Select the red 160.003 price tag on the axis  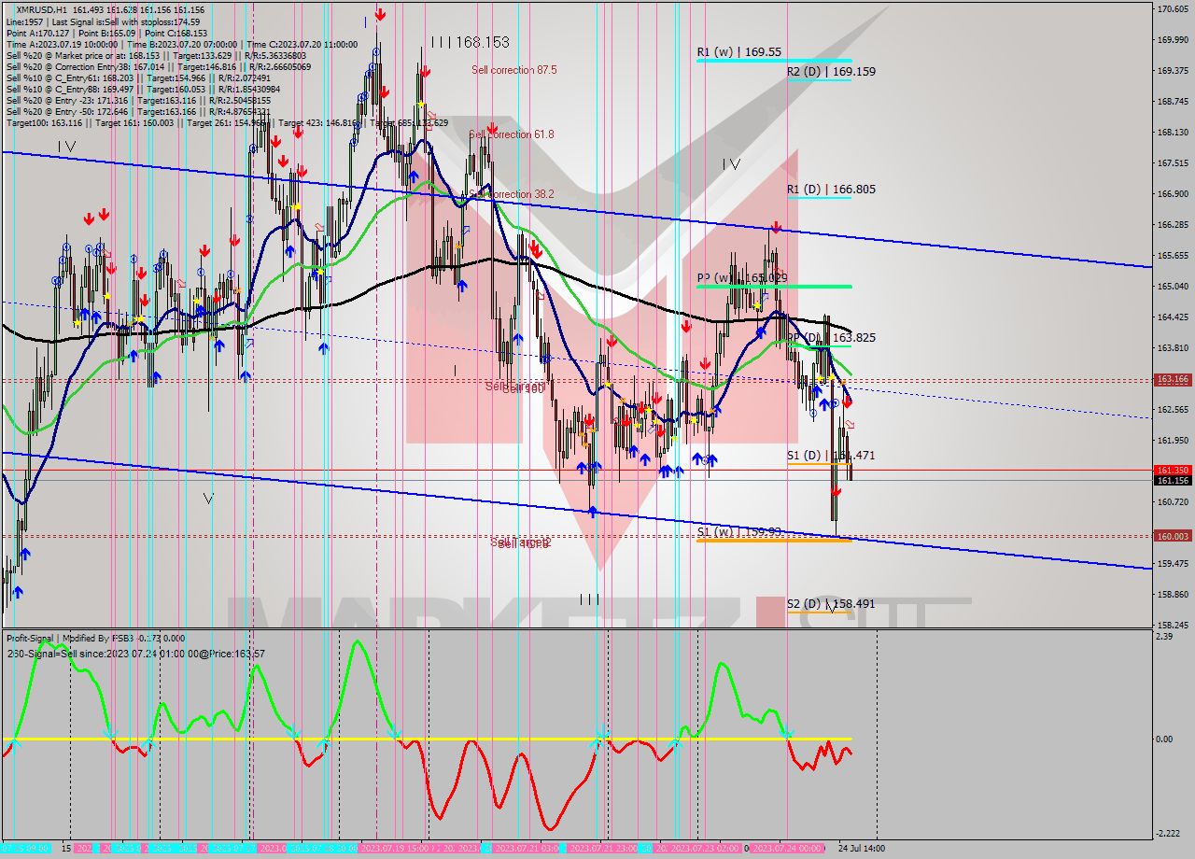tap(1172, 536)
